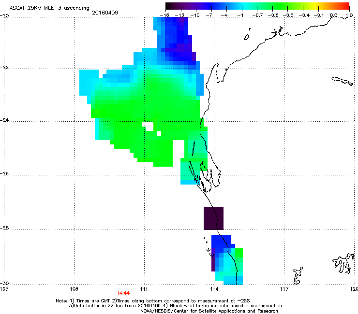Click the color scale label '1.0'
The width and height of the screenshot is (358, 314).
(x=349, y=15)
